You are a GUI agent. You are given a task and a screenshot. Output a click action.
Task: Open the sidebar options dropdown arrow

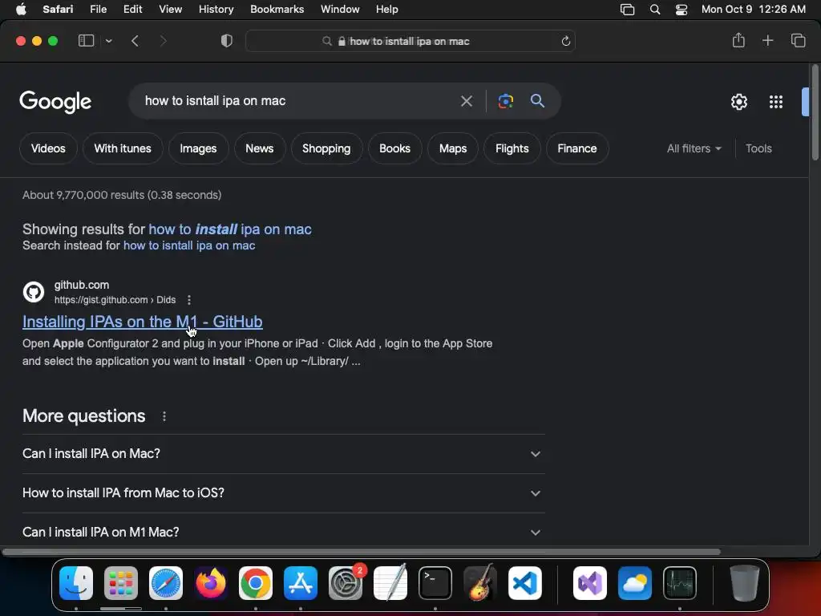pyautogui.click(x=108, y=41)
